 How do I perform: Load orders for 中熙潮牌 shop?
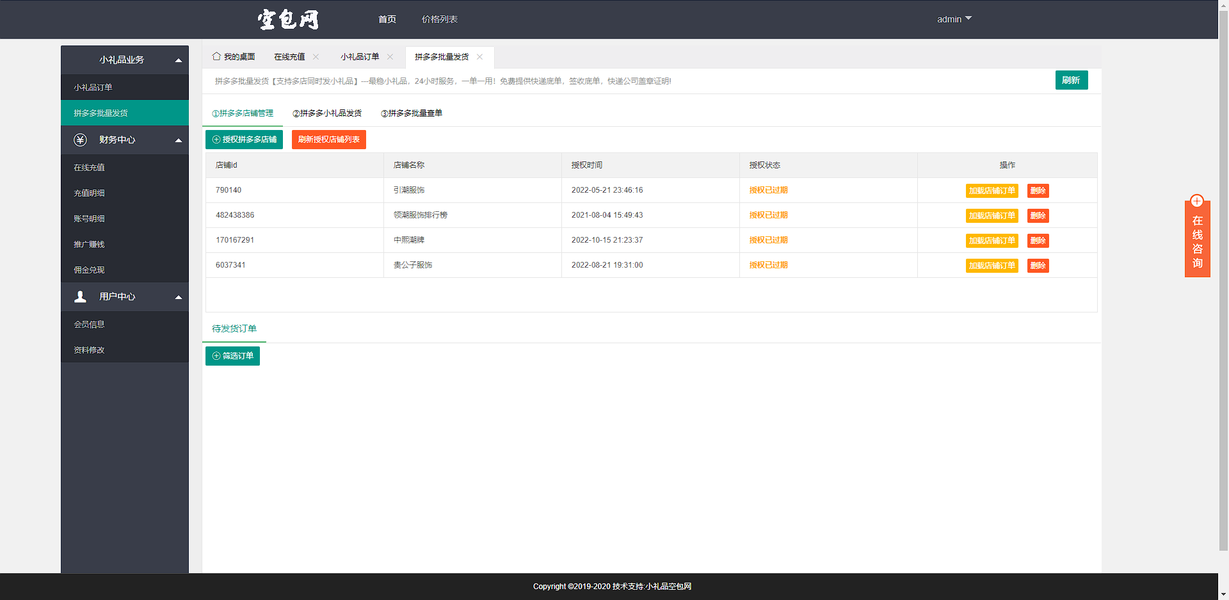[992, 241]
